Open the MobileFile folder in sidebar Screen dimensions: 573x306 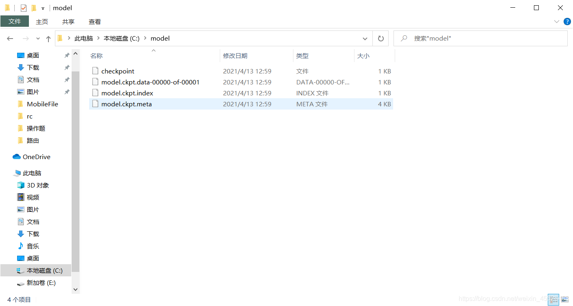click(42, 104)
